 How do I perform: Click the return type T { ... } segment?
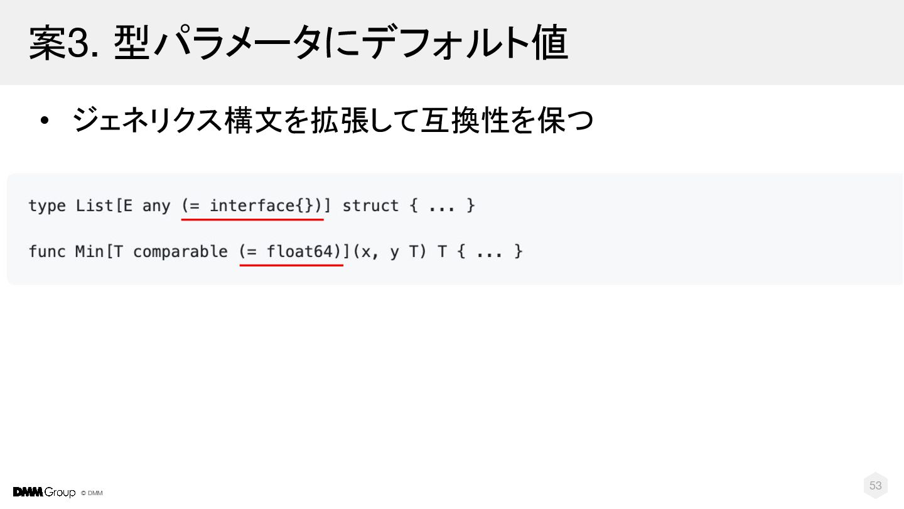480,252
